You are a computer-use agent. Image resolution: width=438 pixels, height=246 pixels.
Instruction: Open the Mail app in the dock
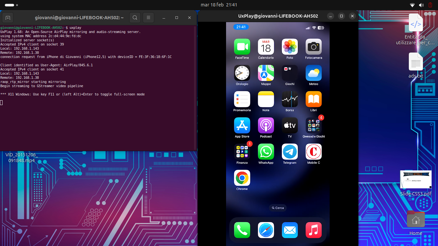pos(290,230)
